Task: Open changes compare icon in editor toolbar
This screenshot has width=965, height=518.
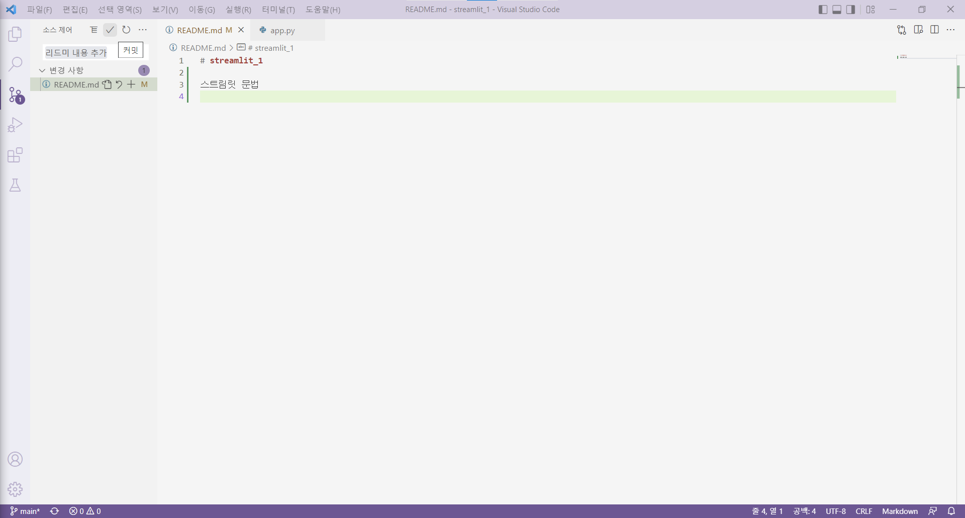Action: click(x=902, y=30)
